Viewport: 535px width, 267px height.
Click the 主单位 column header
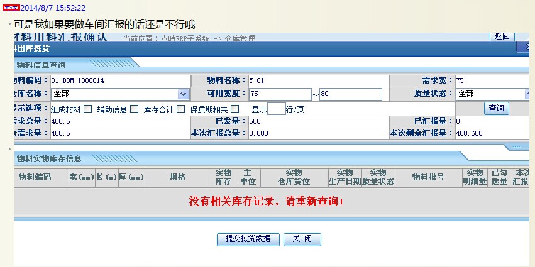tap(248, 177)
